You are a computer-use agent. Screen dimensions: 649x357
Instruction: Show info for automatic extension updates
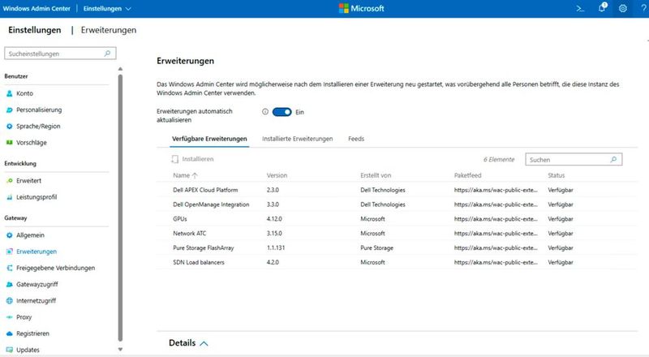coord(265,112)
